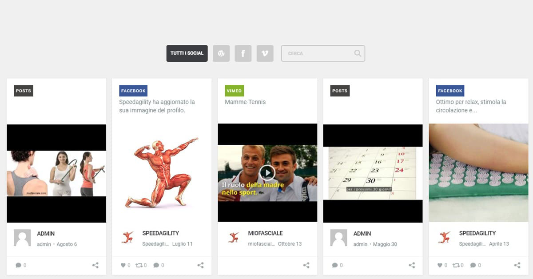Click the VIMEO tag label
This screenshot has height=279, width=533.
[x=234, y=91]
